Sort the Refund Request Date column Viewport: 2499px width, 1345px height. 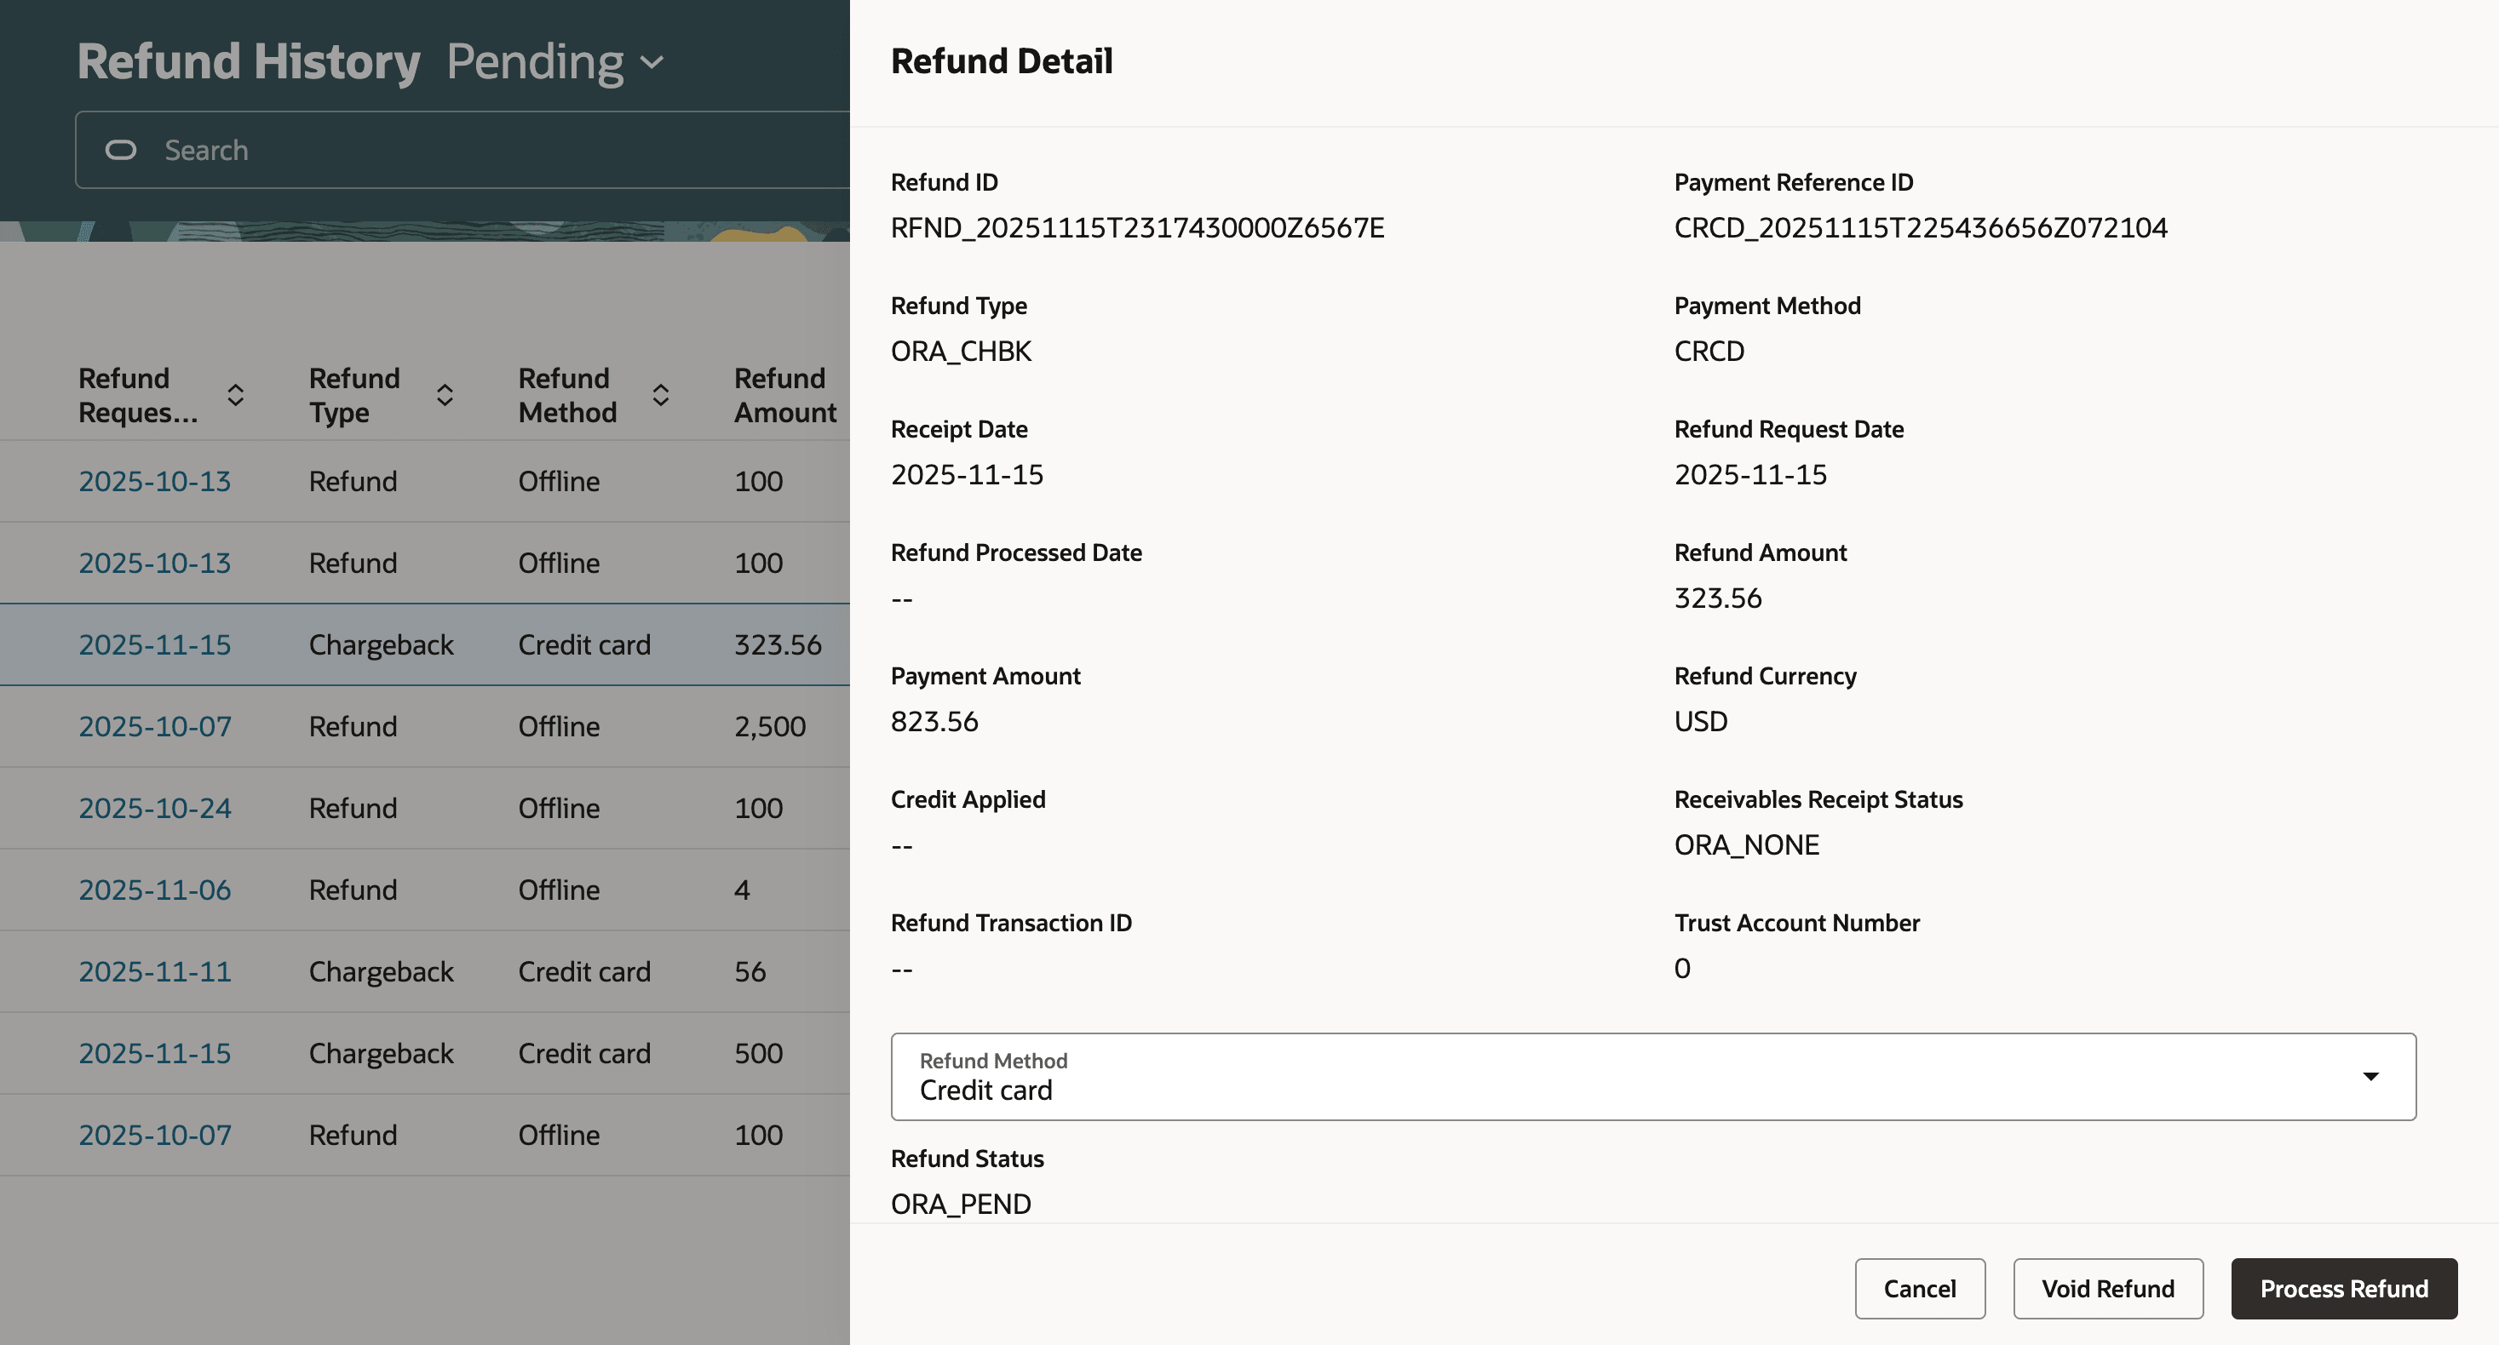236,395
